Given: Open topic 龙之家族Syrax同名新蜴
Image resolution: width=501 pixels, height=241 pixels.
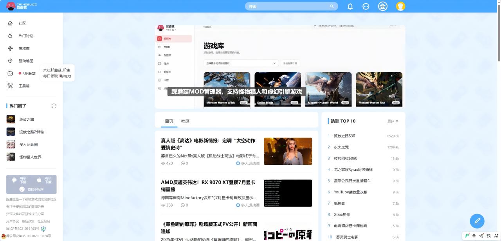Looking at the screenshot, I should pyautogui.click(x=353, y=170).
